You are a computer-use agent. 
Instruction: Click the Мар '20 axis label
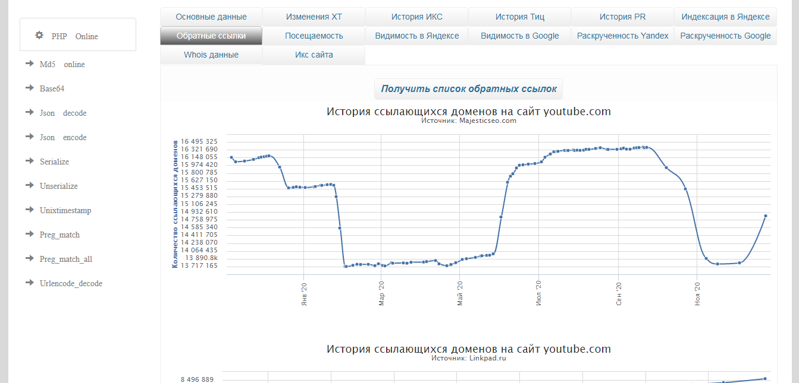pyautogui.click(x=381, y=294)
